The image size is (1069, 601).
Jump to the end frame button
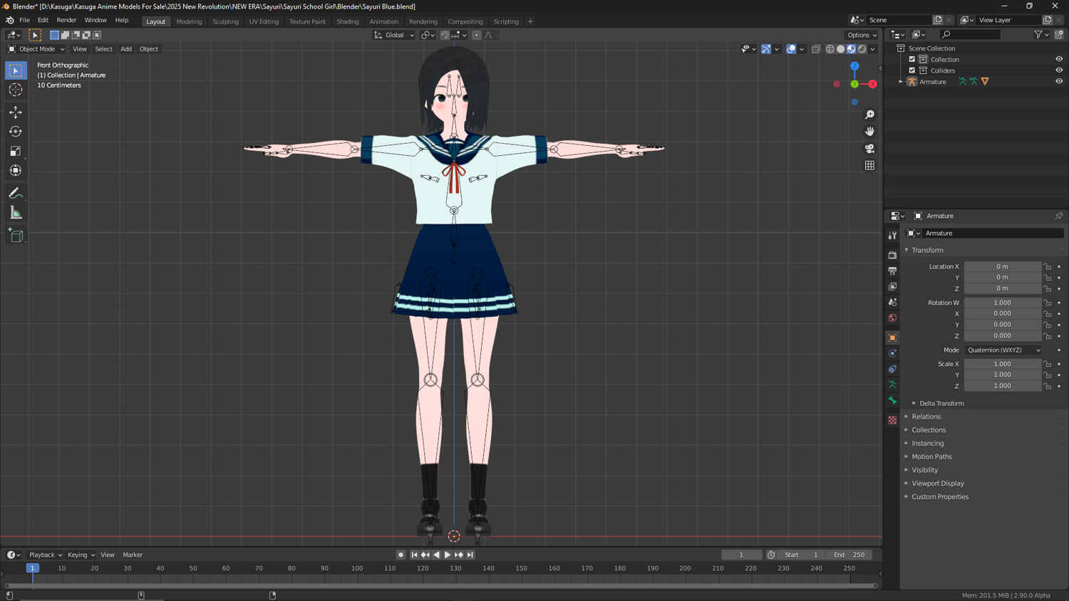coord(470,555)
